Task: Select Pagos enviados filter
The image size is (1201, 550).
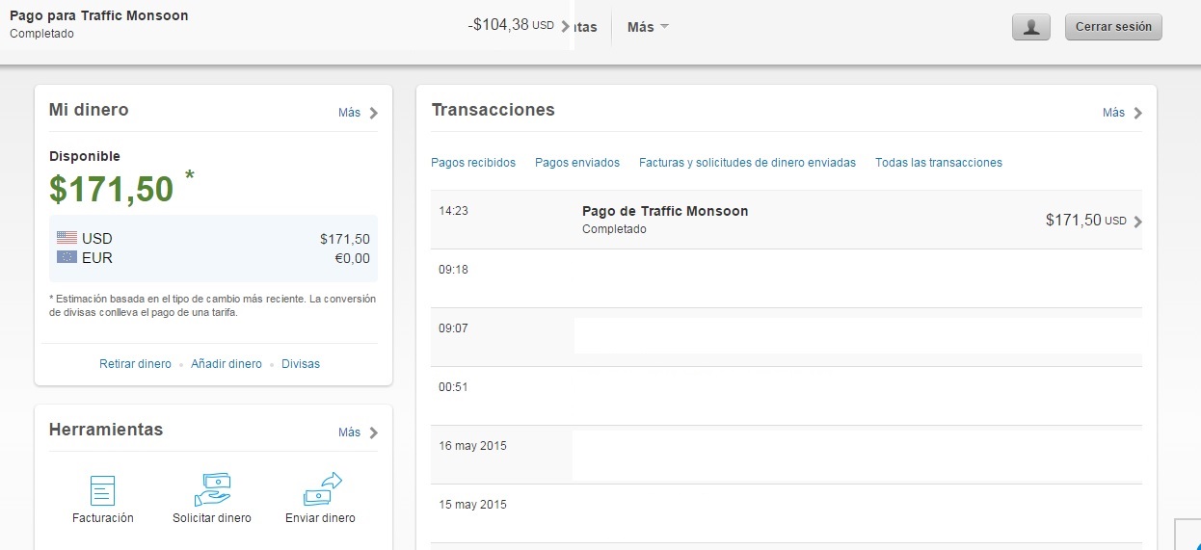Action: (x=577, y=163)
